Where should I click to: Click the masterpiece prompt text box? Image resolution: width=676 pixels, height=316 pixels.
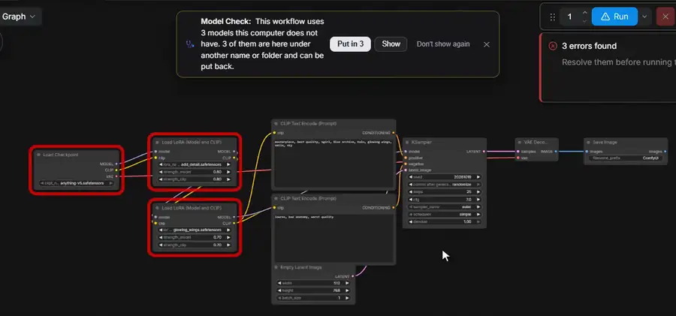tap(333, 163)
